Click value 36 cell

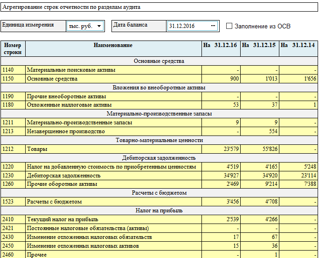(x=260, y=246)
